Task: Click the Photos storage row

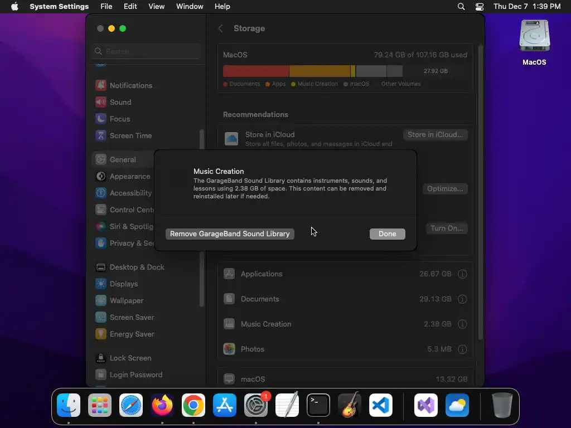Action: coord(345,349)
